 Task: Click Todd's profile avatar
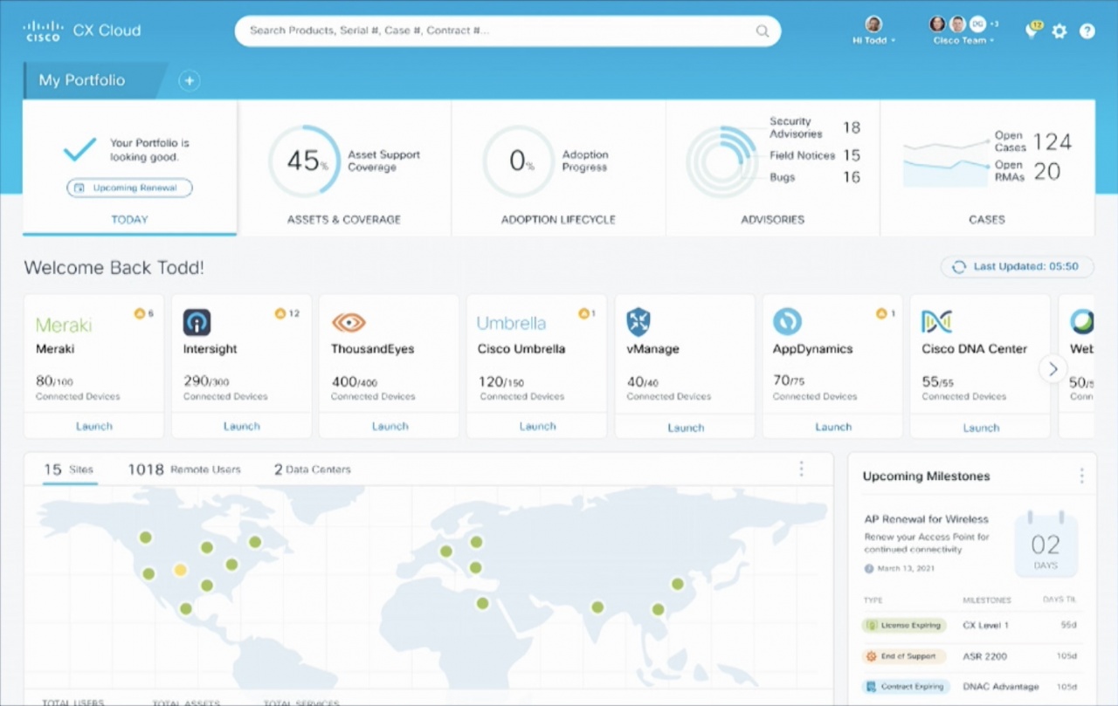[x=873, y=24]
